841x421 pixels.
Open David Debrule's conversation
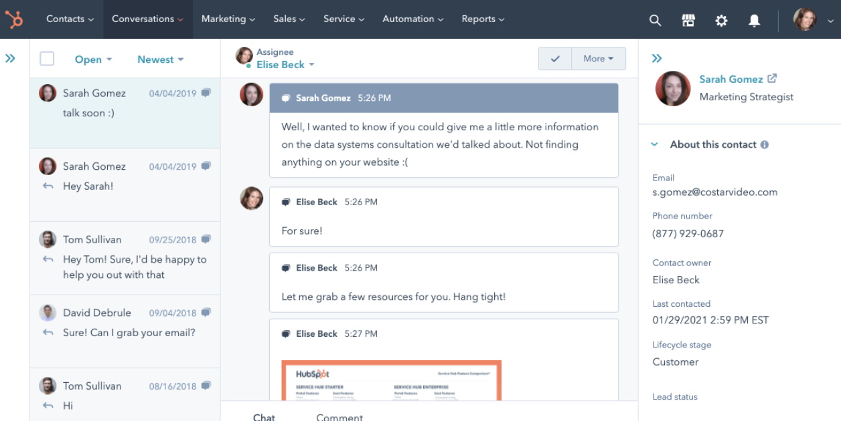tap(125, 331)
